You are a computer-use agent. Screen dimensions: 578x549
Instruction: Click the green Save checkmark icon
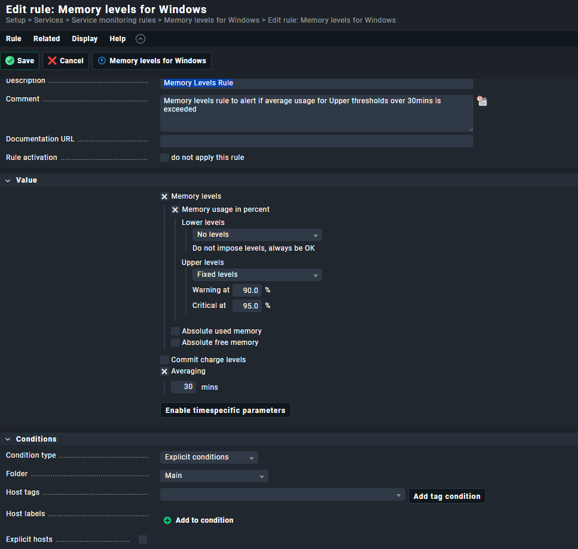click(10, 61)
